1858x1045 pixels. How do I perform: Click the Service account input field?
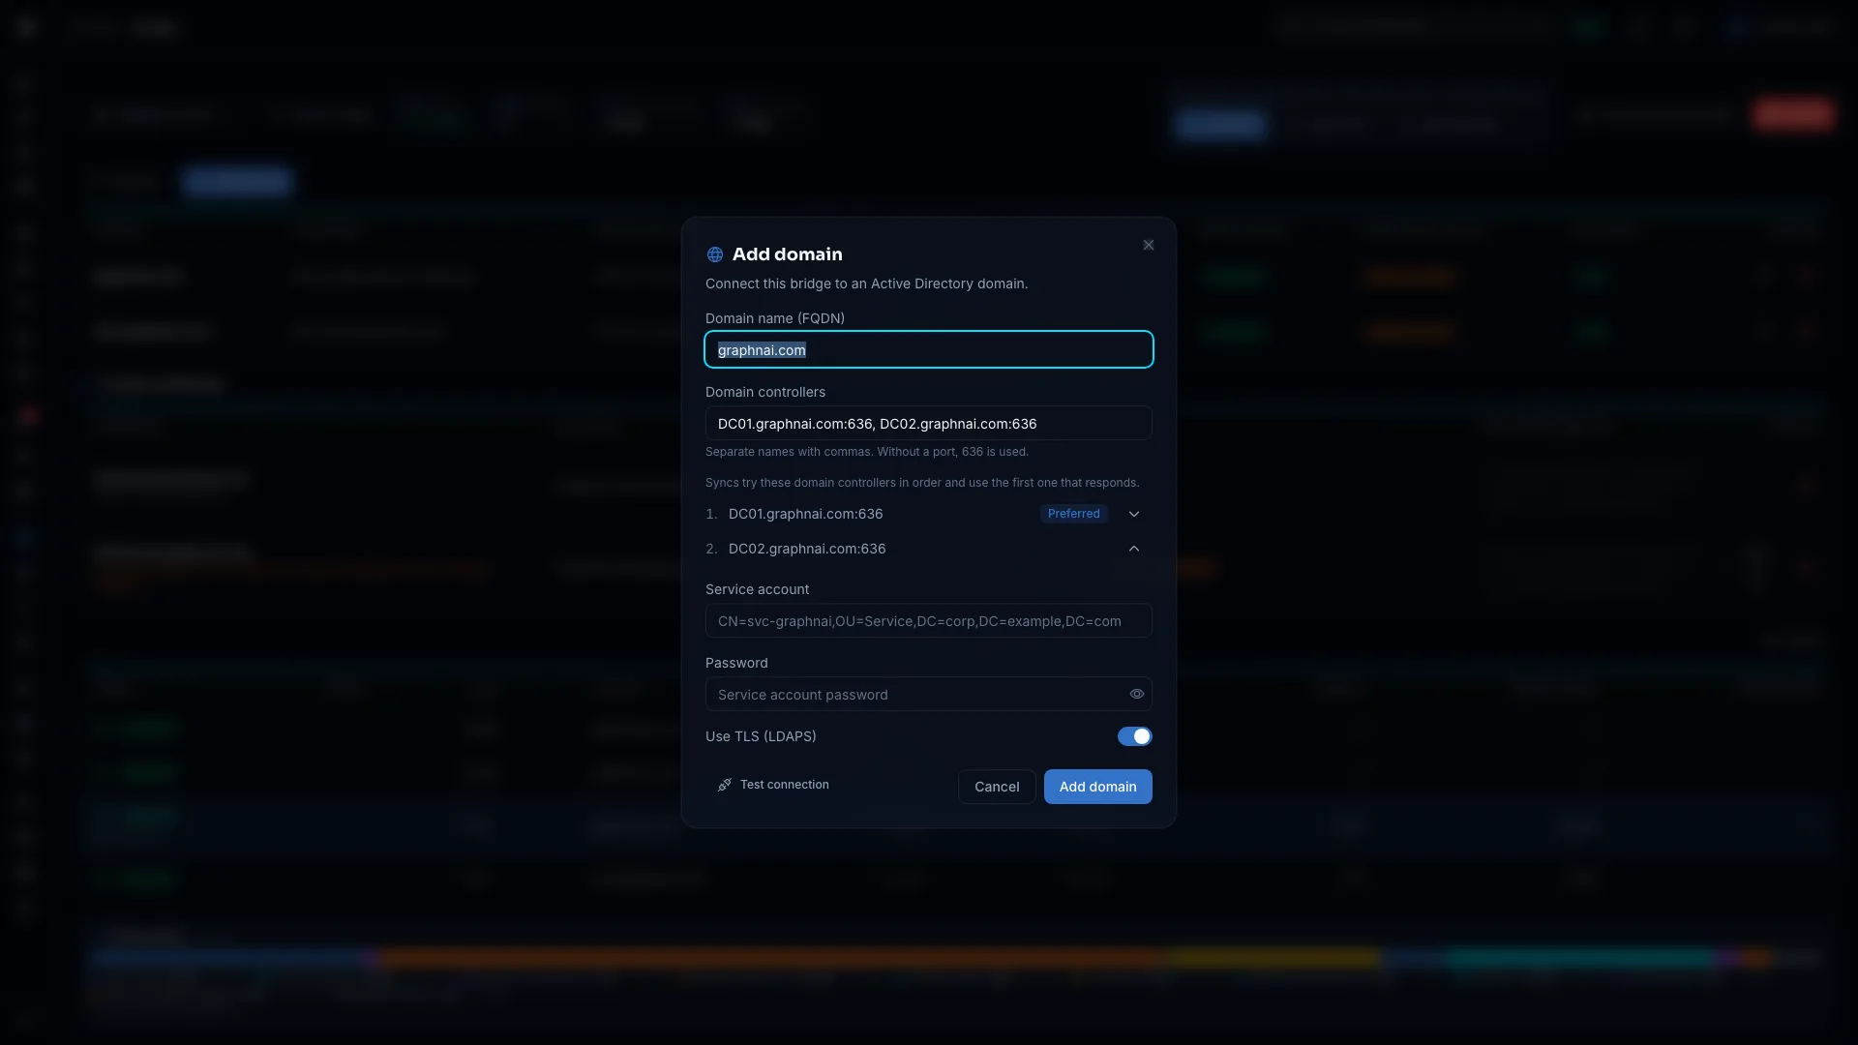click(929, 620)
